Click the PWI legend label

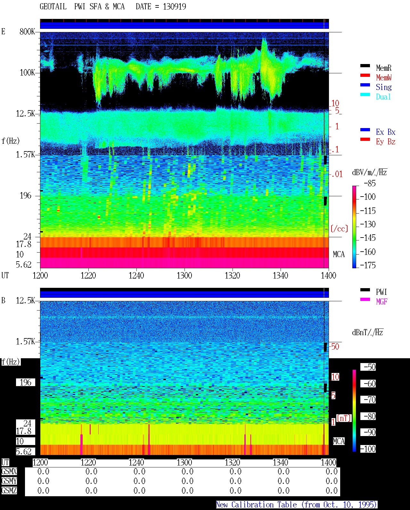tap(381, 292)
